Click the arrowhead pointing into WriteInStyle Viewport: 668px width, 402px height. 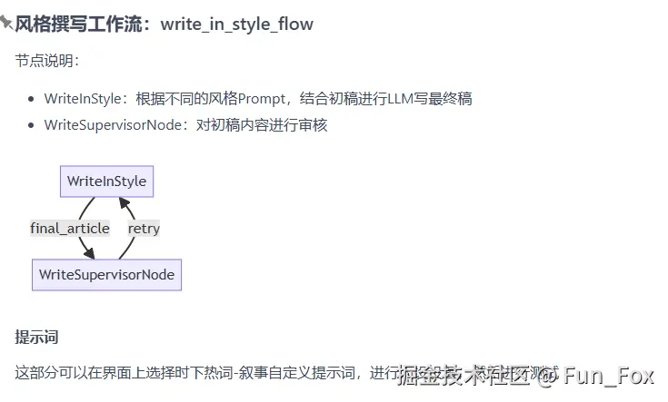[125, 203]
